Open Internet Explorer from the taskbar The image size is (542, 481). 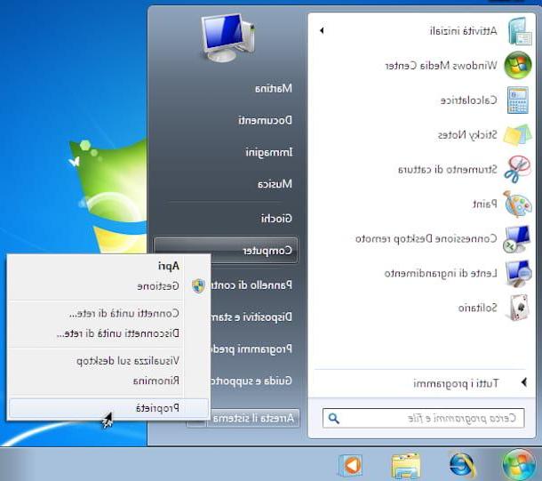pos(463,464)
